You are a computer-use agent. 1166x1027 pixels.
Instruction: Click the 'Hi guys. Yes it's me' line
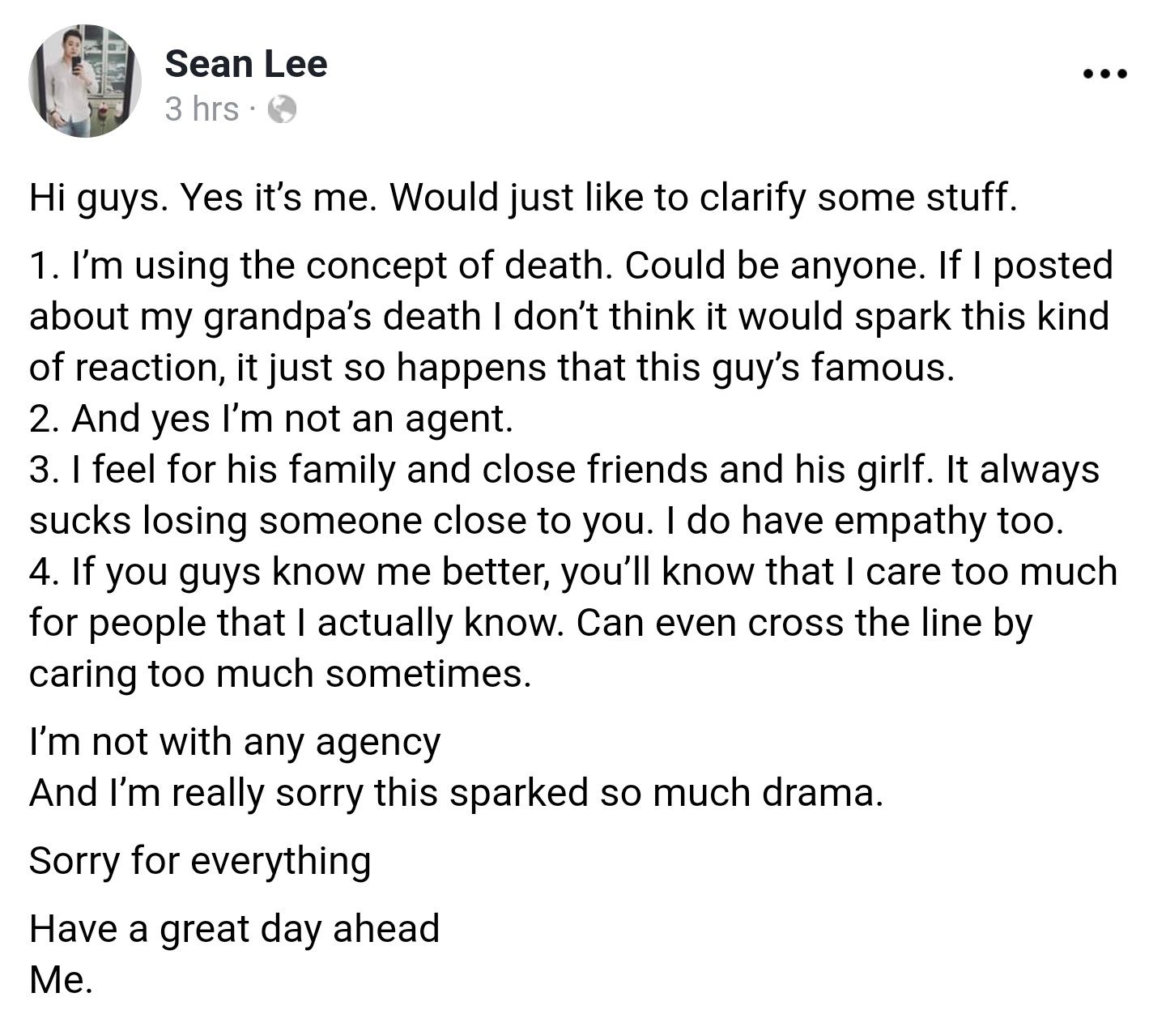click(x=523, y=199)
